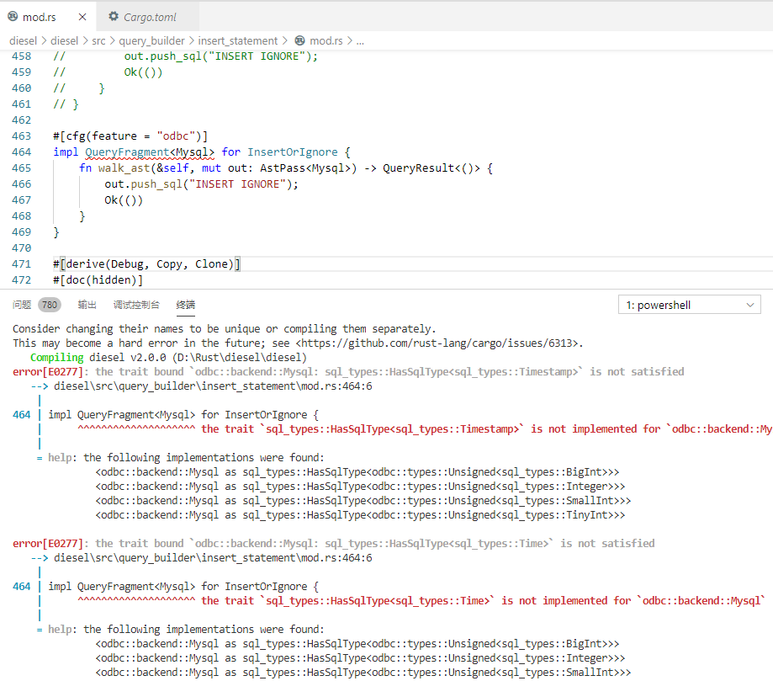Open the Cargo.toml tab
The image size is (773, 681).
(148, 17)
